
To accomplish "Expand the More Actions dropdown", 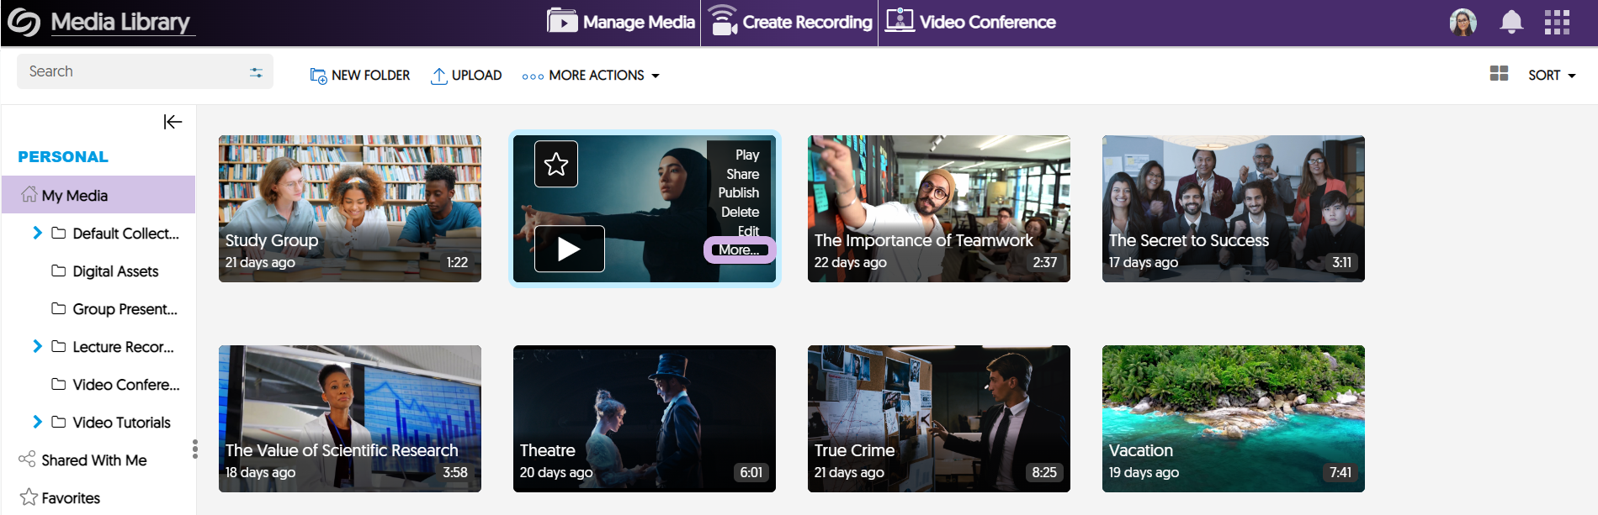I will pos(591,76).
